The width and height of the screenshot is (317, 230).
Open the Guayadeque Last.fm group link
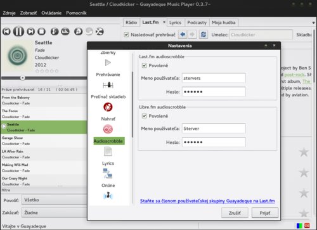[x=207, y=201]
